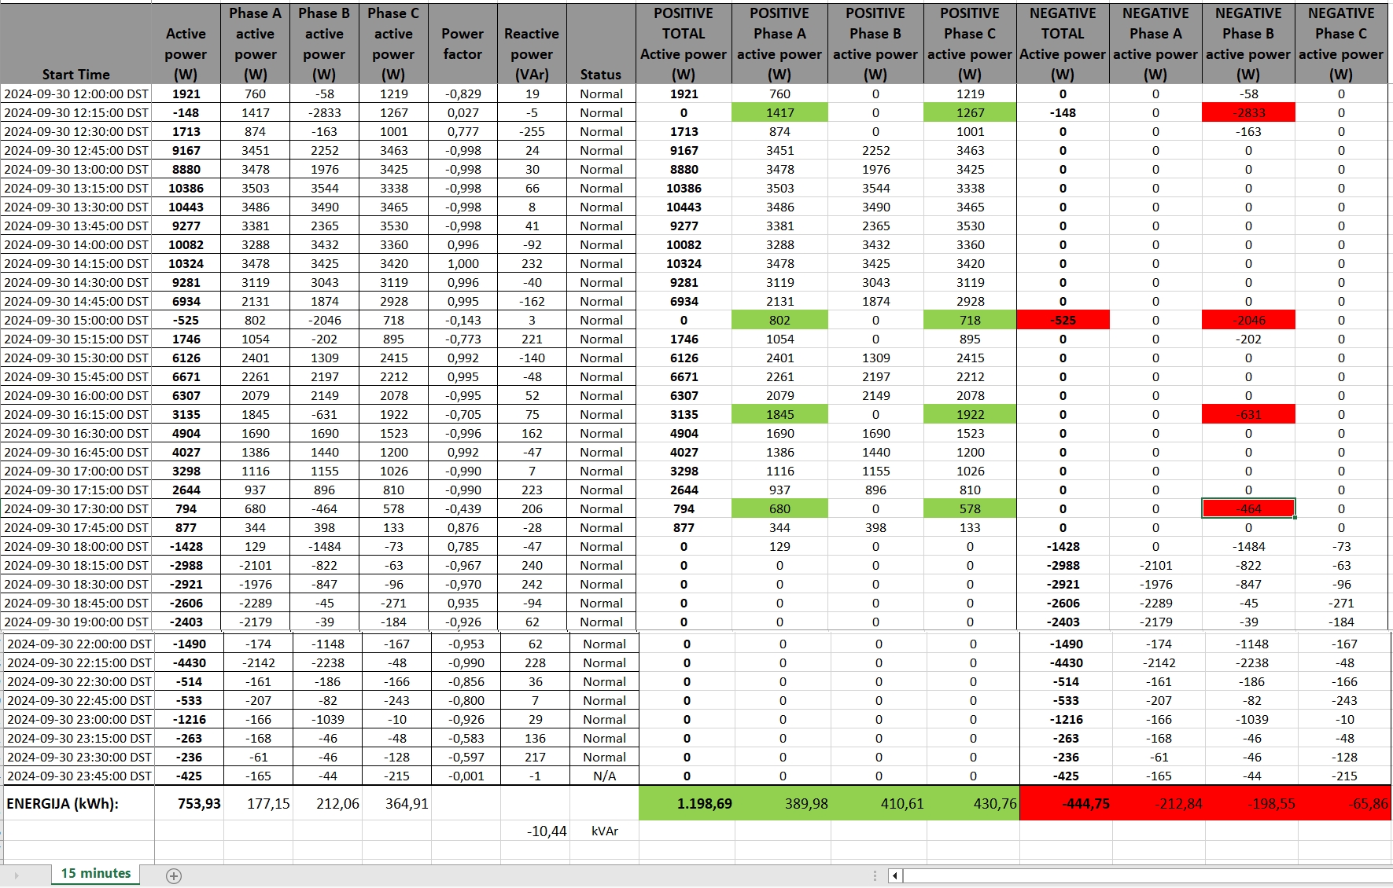
Task: Select active power cell -4430
Action: click(190, 662)
